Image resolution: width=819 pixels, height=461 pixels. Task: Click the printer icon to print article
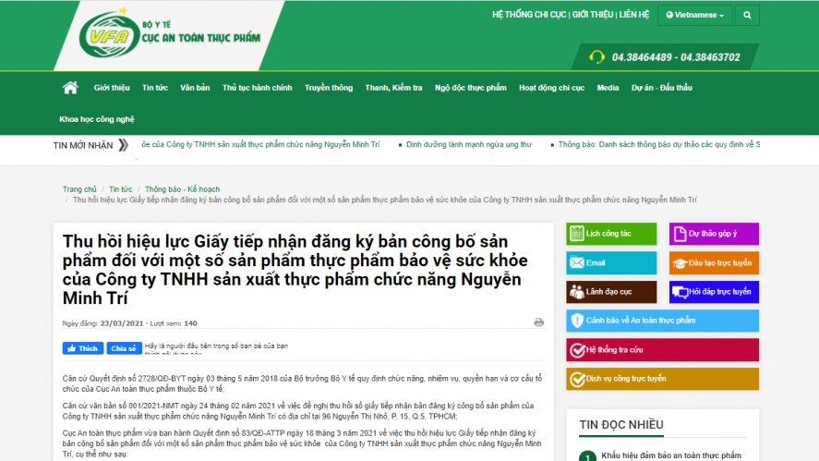tap(538, 322)
